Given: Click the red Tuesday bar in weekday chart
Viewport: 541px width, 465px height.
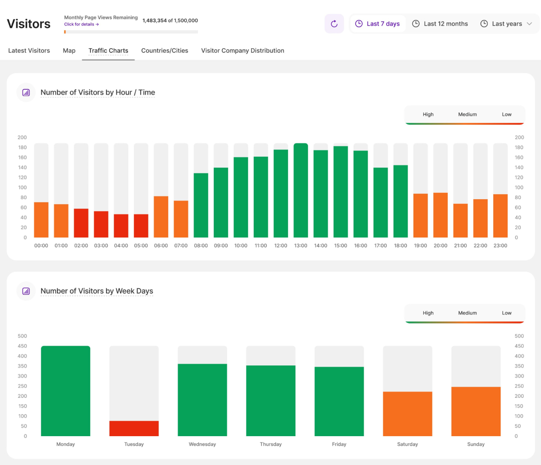Looking at the screenshot, I should coord(134,428).
